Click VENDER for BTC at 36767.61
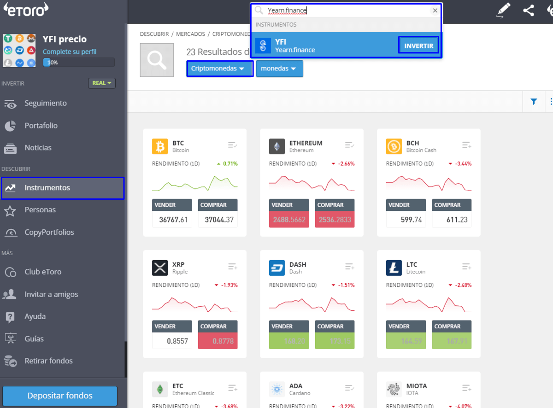Viewport: 553px width, 408px height. [x=172, y=213]
